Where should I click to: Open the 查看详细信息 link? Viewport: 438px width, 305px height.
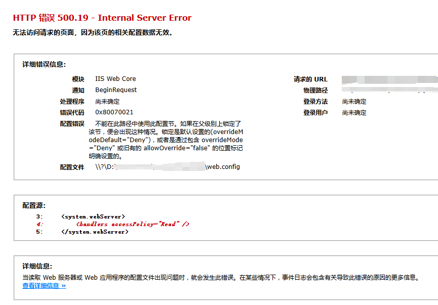44,286
